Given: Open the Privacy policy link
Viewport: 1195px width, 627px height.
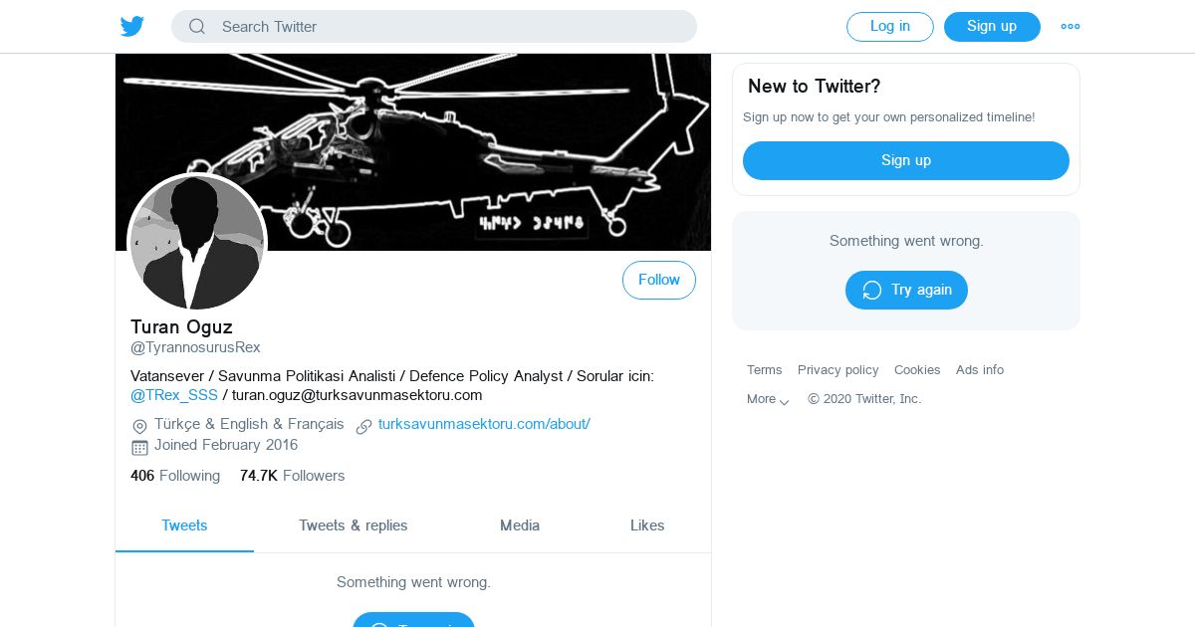Looking at the screenshot, I should tap(838, 370).
